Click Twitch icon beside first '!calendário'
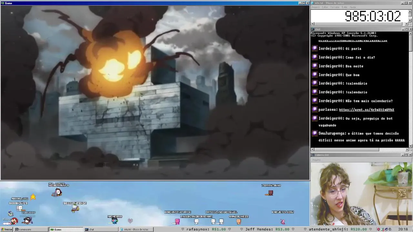 [315, 83]
